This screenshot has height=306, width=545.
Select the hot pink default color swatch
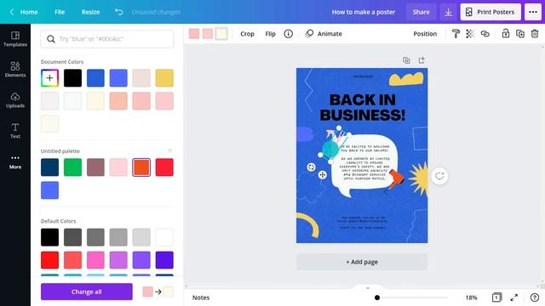(x=95, y=260)
